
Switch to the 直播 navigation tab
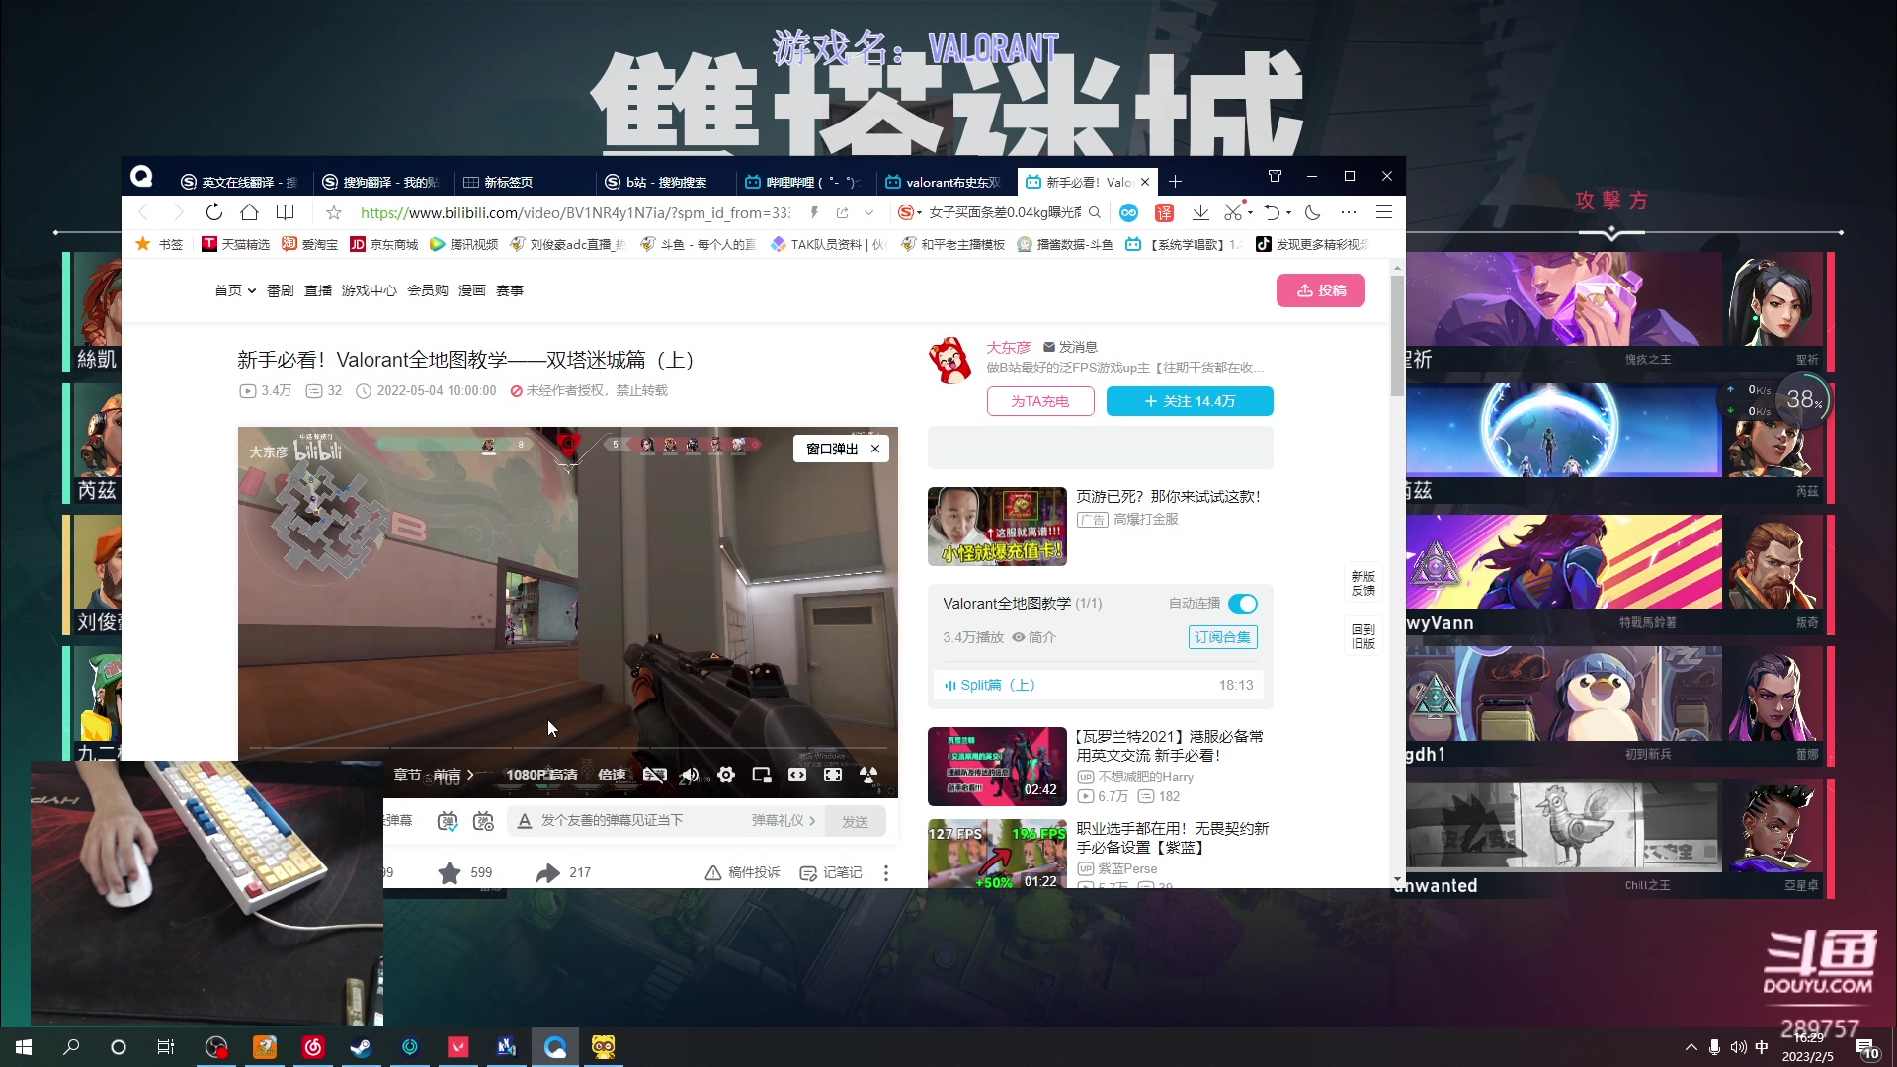click(317, 289)
